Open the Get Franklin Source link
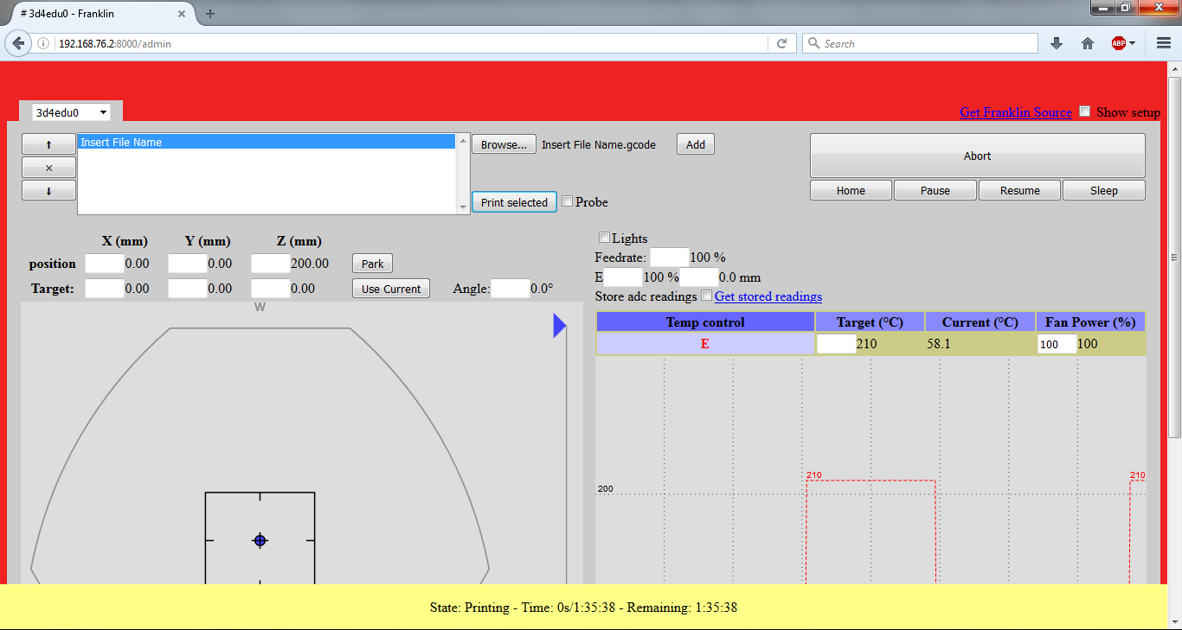This screenshot has height=630, width=1182. point(1016,112)
